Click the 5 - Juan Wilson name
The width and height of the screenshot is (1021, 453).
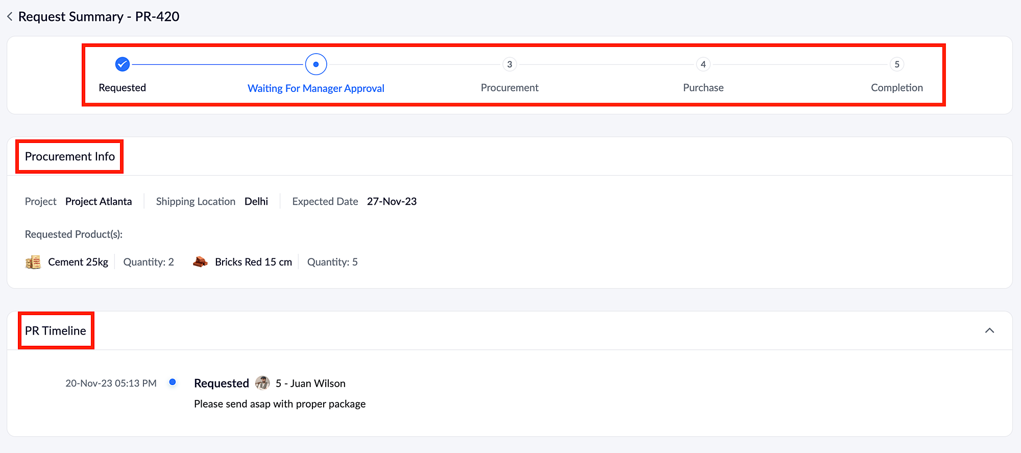coord(310,384)
